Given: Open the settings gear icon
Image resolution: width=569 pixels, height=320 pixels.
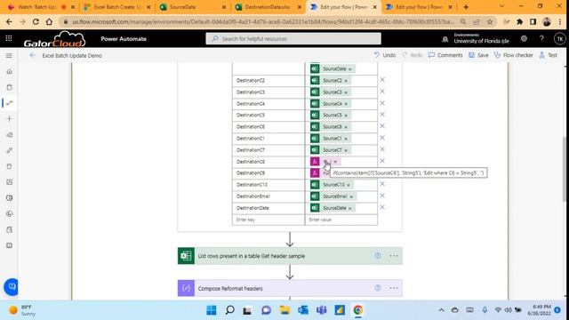Looking at the screenshot, I should (524, 38).
